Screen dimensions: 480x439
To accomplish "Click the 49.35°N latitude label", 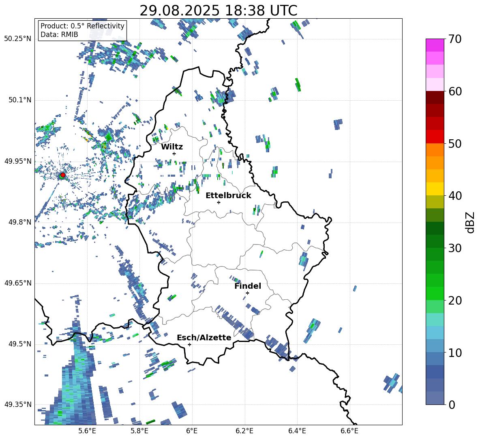I will click(18, 404).
